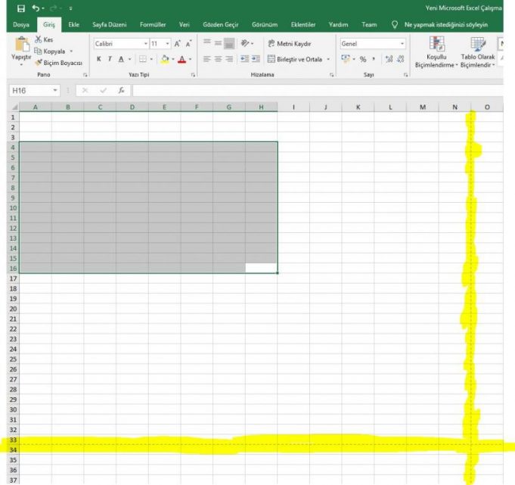Click the Kopyala button
Image resolution: width=515 pixels, height=485 pixels.
tap(50, 51)
